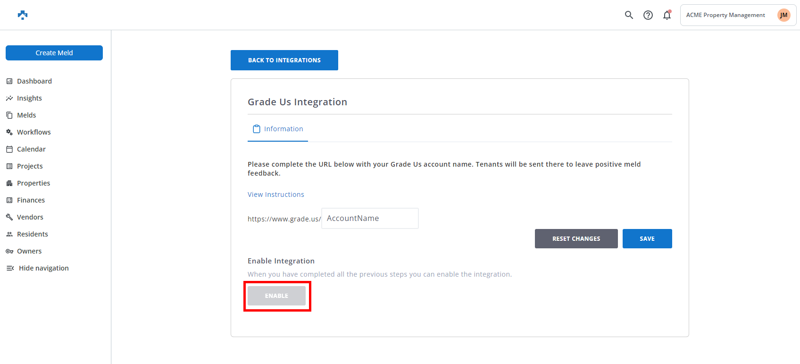800x364 pixels.
Task: Click the Insights chart icon
Action: tap(9, 98)
